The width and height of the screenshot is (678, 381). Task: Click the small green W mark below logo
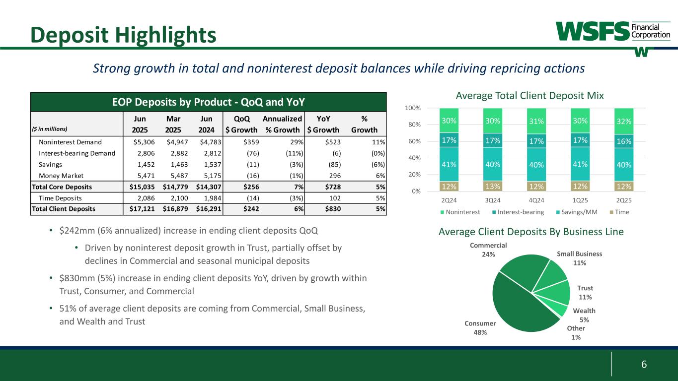click(641, 52)
